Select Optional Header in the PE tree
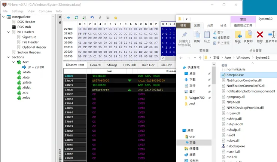This screenshot has height=162, width=277. coord(34,47)
